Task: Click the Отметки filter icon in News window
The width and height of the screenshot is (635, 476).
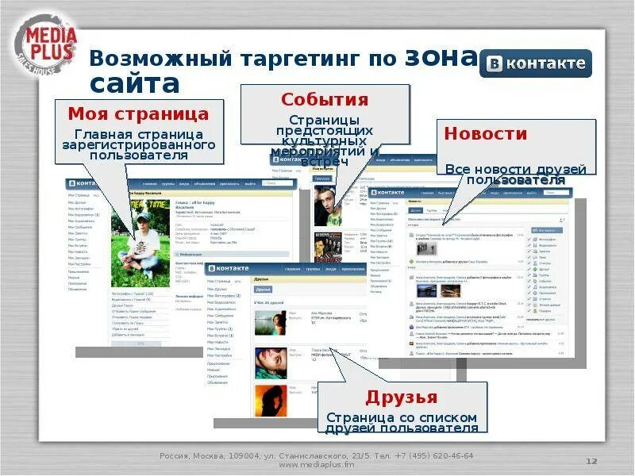Action: click(535, 299)
